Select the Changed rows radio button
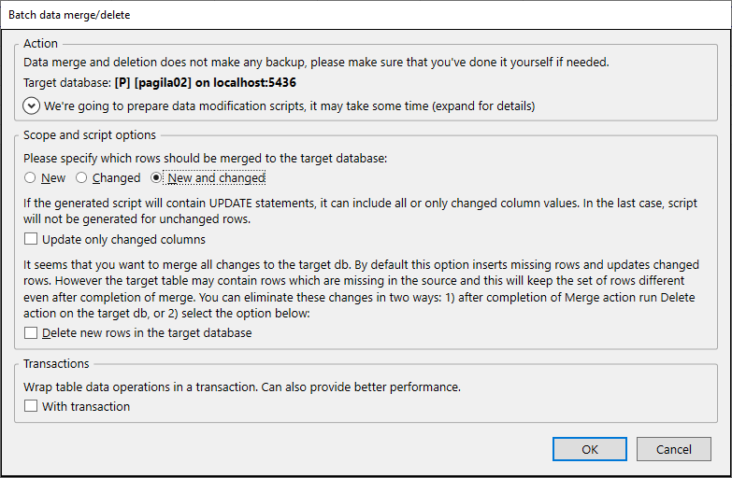This screenshot has height=478, width=732. tap(82, 177)
